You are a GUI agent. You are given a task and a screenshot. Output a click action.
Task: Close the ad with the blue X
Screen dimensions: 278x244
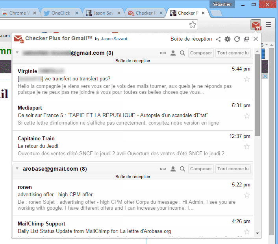click(265, 76)
